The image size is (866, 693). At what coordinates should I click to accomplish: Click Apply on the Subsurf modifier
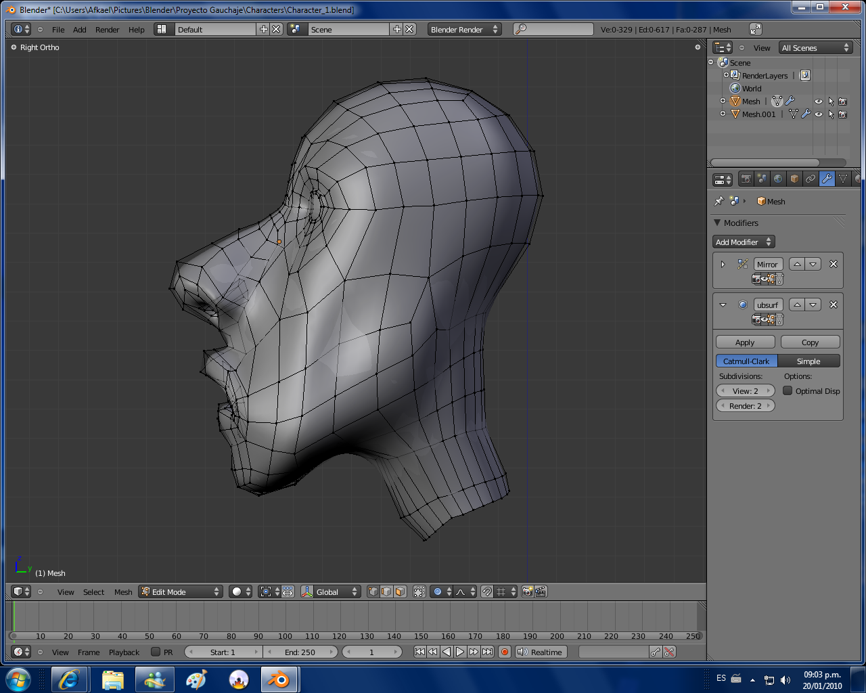[x=745, y=342]
